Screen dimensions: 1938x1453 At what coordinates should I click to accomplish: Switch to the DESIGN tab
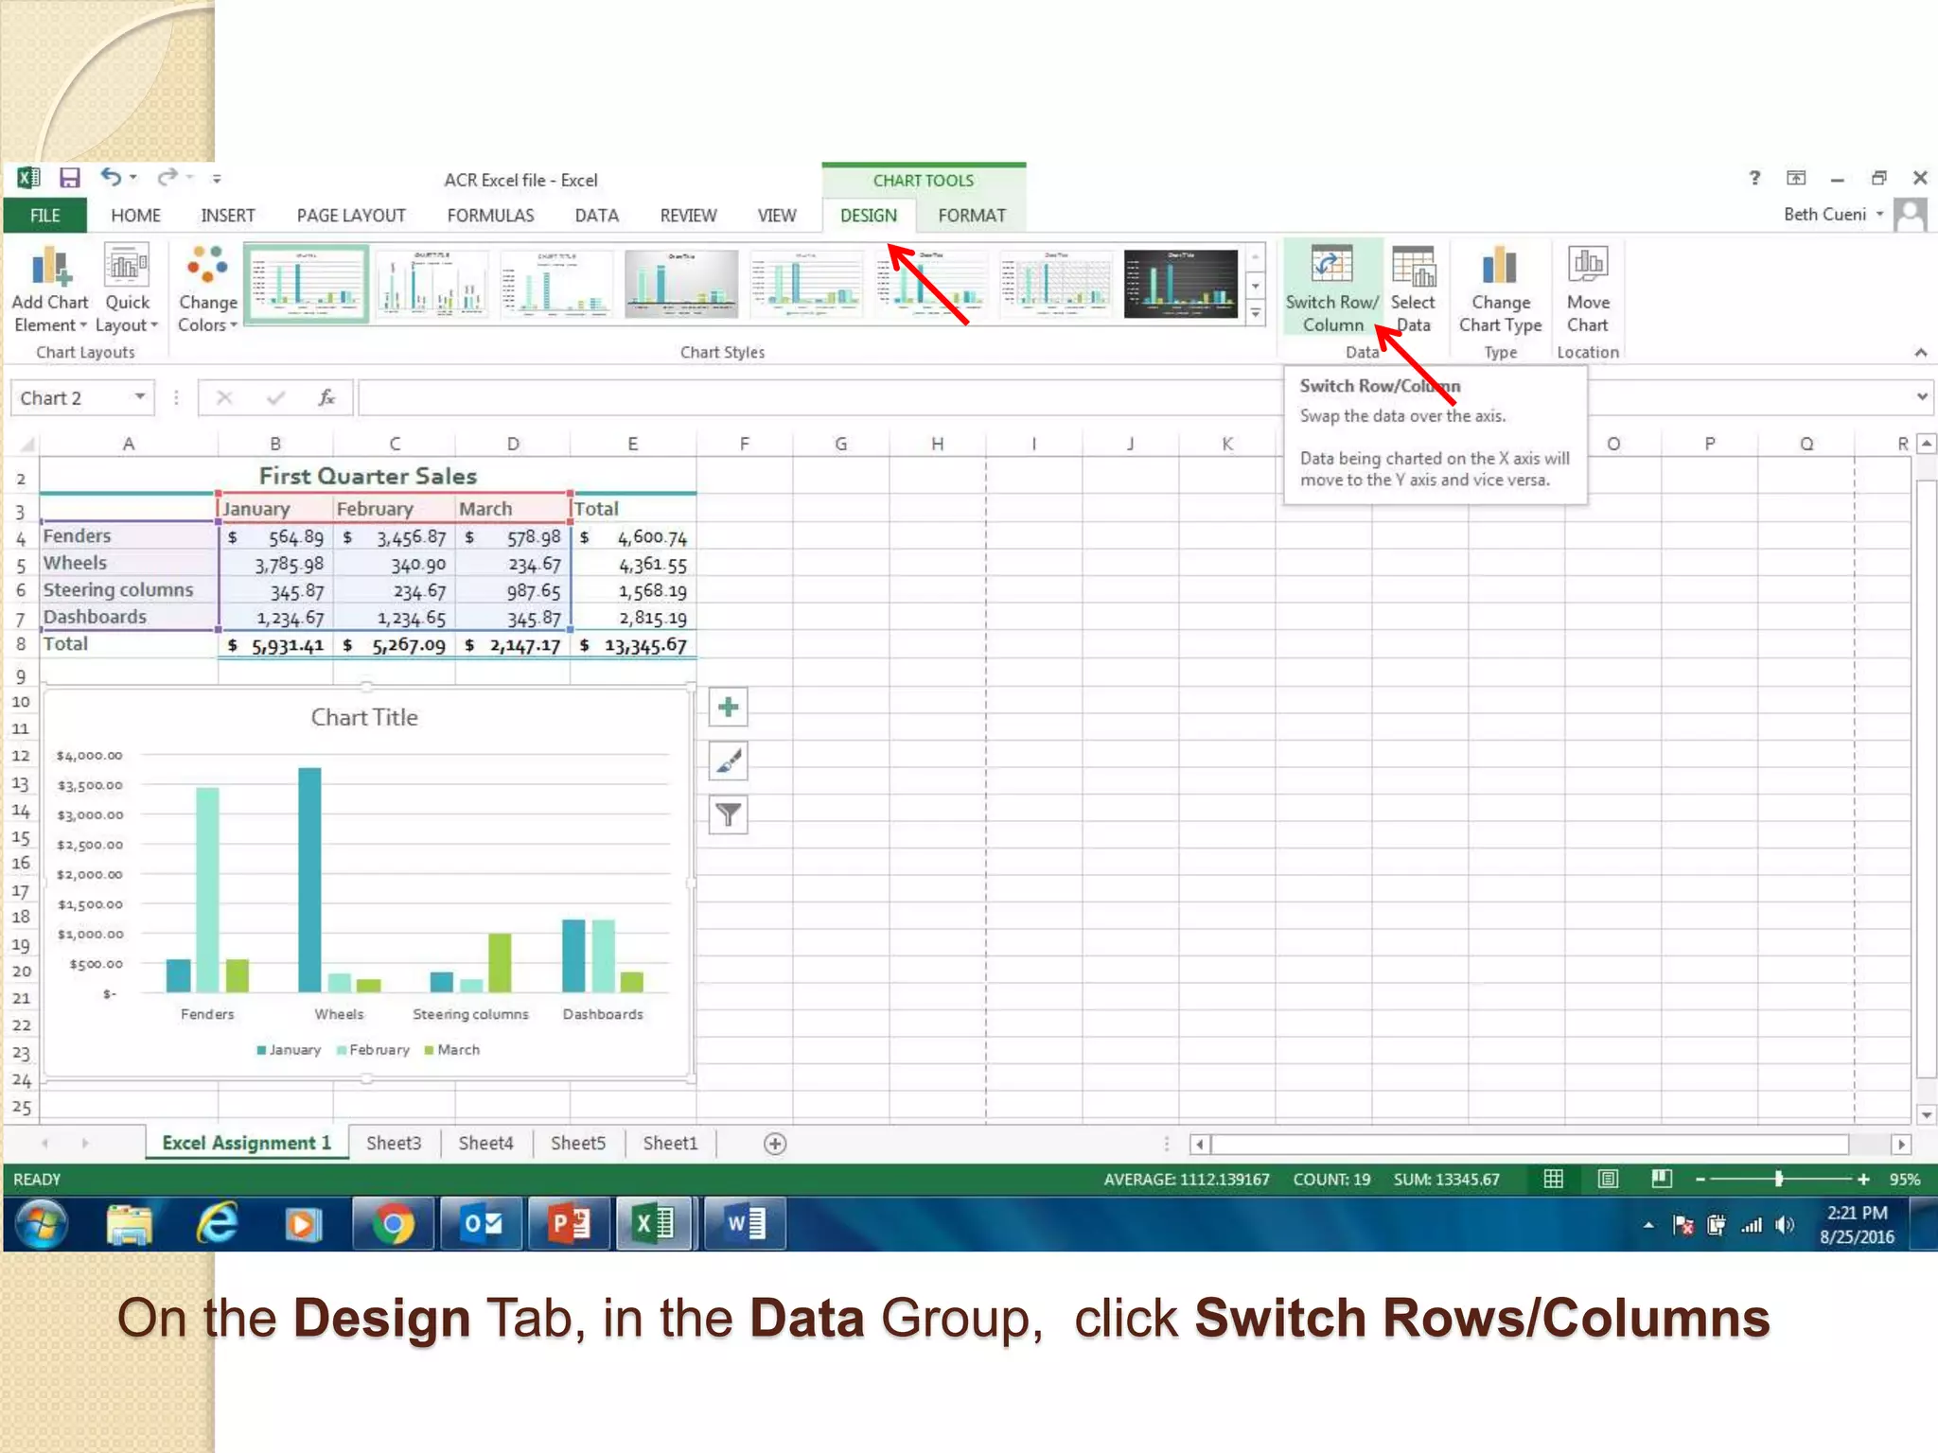point(868,216)
